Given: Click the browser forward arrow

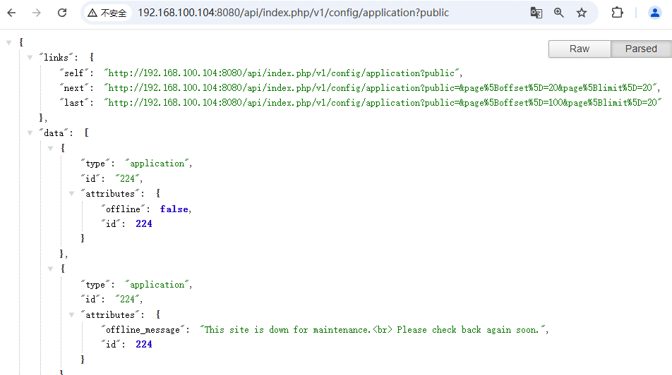Looking at the screenshot, I should (37, 13).
